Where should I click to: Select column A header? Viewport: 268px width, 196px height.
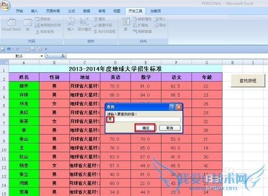click(x=24, y=63)
